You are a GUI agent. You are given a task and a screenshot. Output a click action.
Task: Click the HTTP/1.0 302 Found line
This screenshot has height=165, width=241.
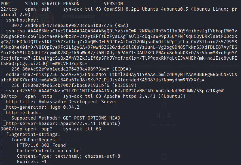[x=41, y=145]
